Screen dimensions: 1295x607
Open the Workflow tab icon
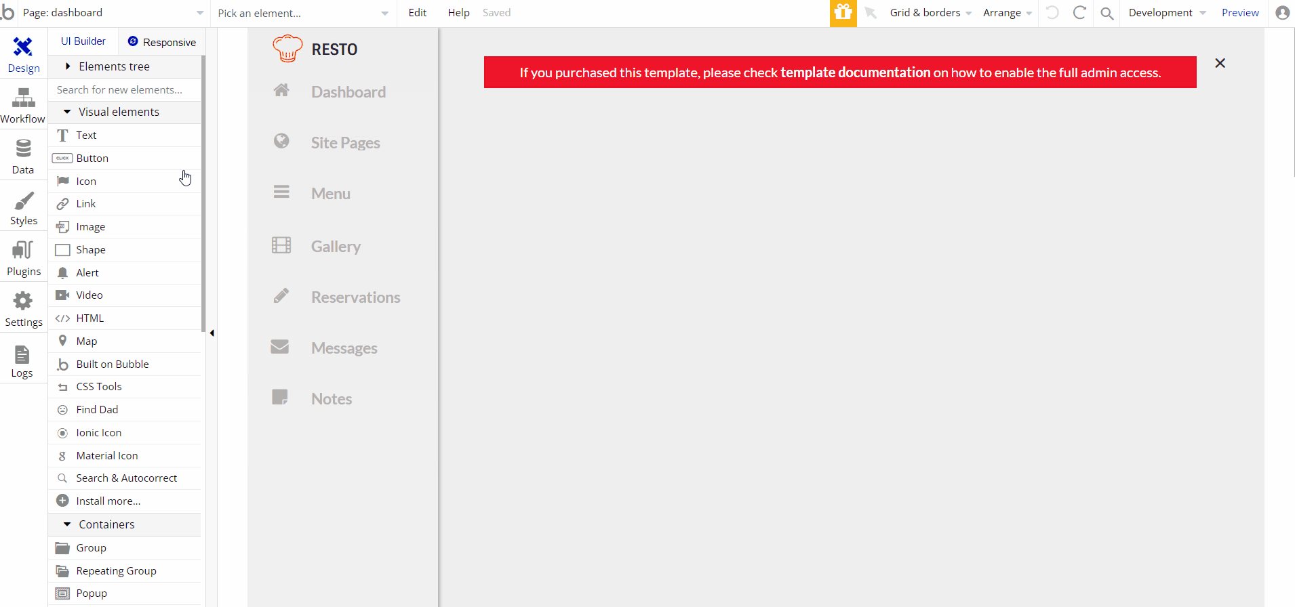(23, 98)
